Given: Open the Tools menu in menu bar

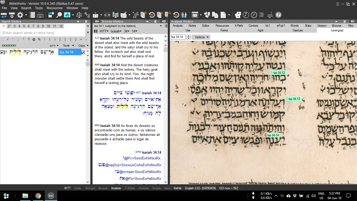Looking at the screenshot, I should coord(39,8).
